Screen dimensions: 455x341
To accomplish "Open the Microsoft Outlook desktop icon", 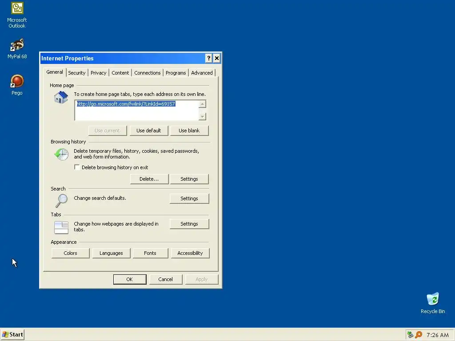I will (x=17, y=15).
